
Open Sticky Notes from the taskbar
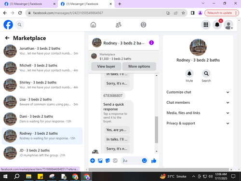[x=40, y=177]
